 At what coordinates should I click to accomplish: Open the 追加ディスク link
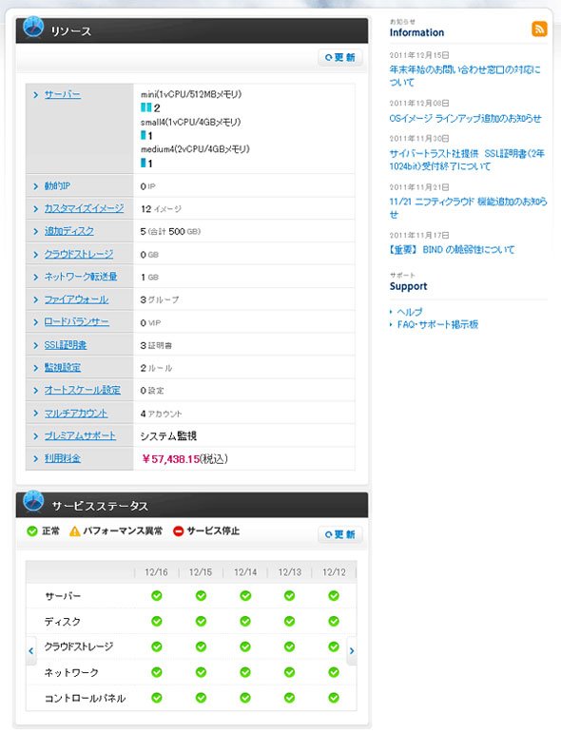69,231
